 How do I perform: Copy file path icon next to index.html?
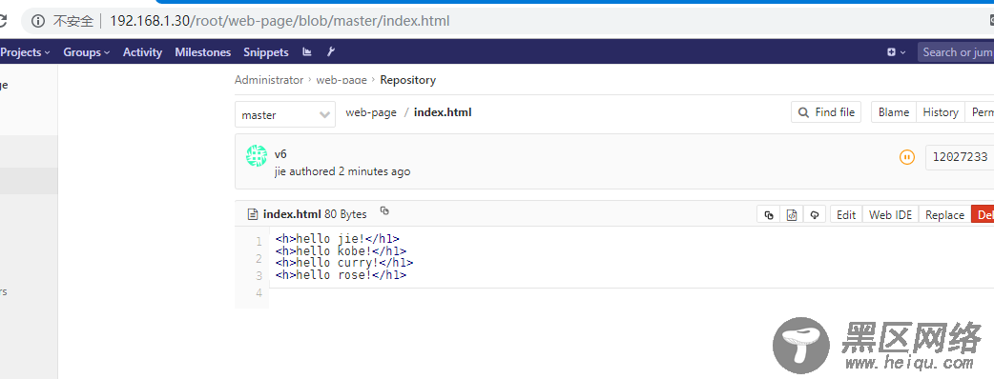[384, 210]
